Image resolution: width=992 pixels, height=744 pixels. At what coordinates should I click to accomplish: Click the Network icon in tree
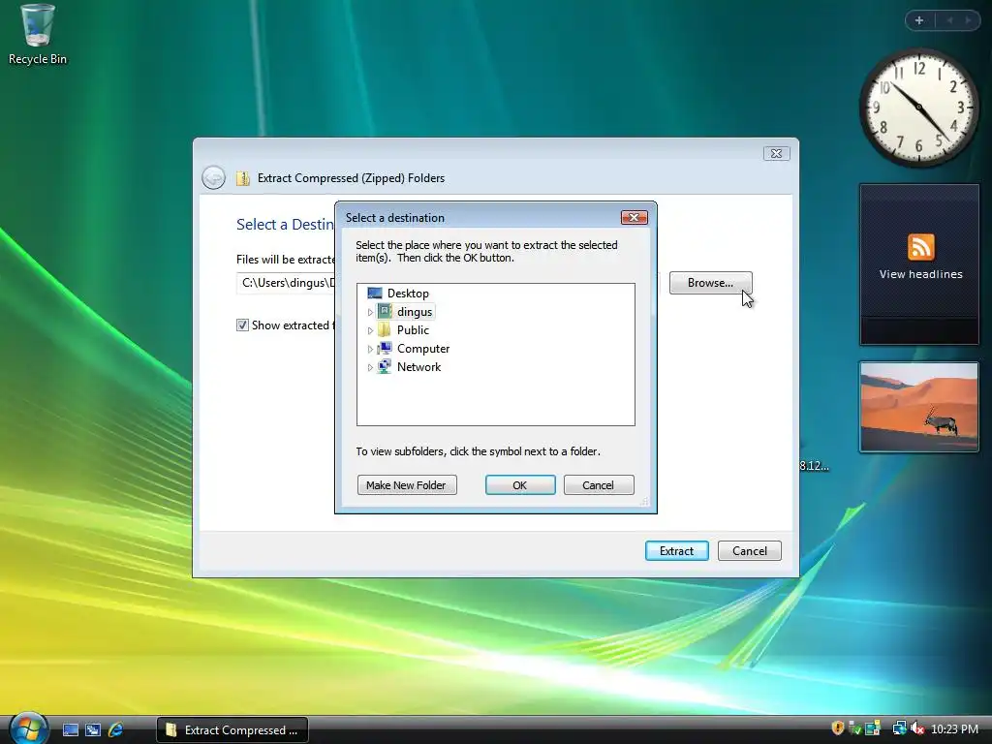point(385,366)
